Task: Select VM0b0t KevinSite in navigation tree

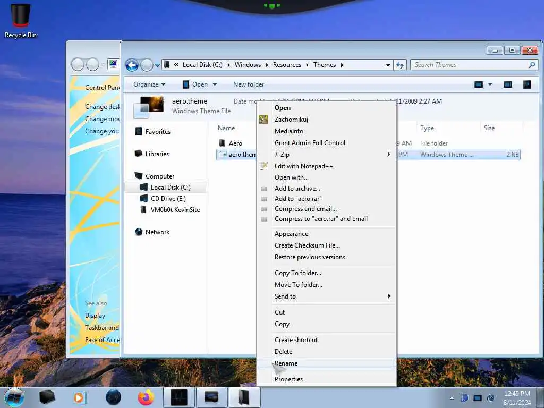Action: [x=170, y=209]
